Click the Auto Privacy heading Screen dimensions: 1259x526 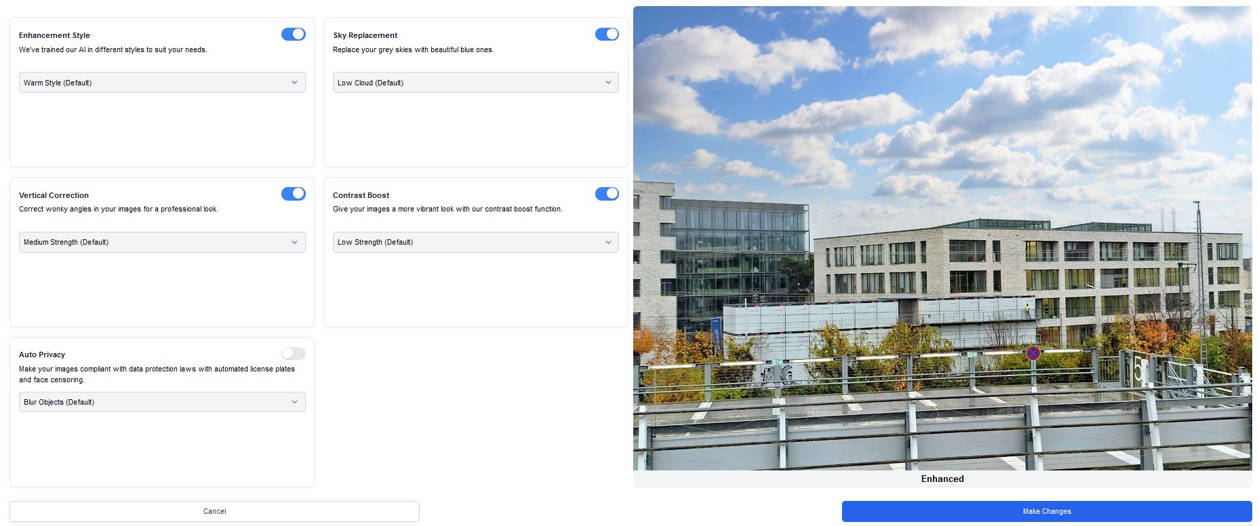42,355
